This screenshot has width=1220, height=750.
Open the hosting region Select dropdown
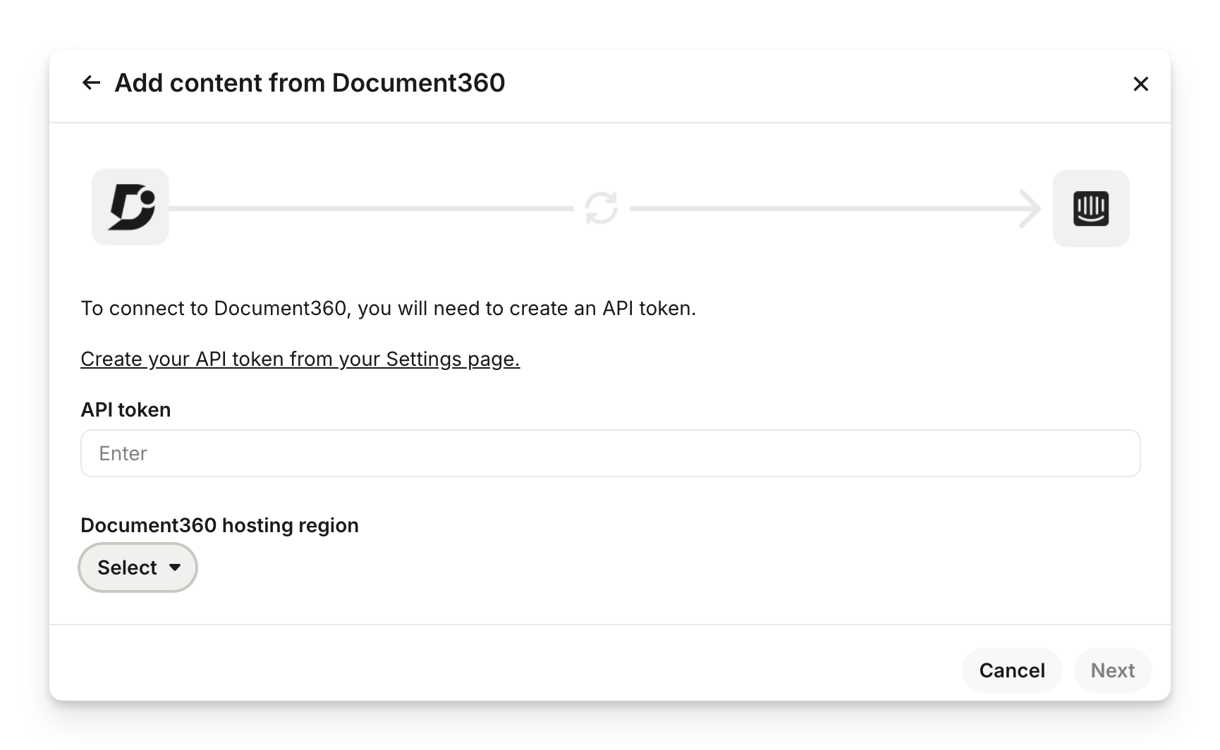(138, 567)
